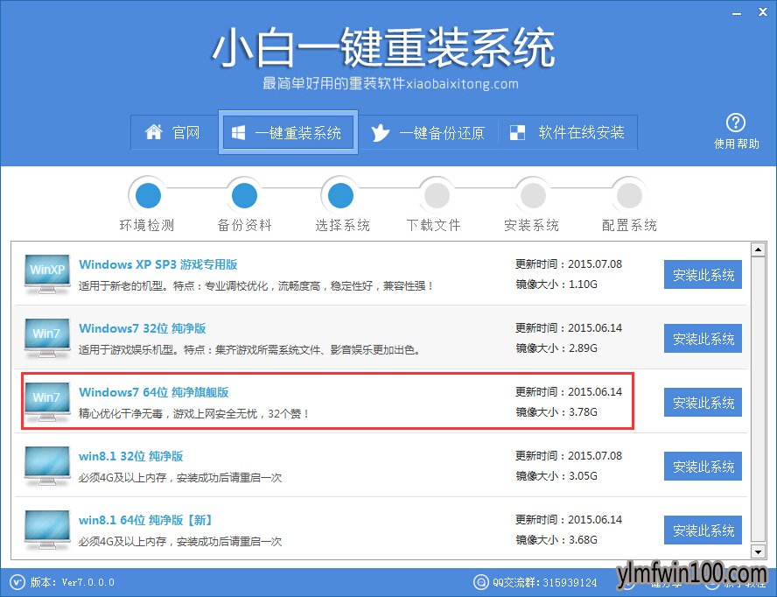Click the 镜像大小：3.68G text

556,540
